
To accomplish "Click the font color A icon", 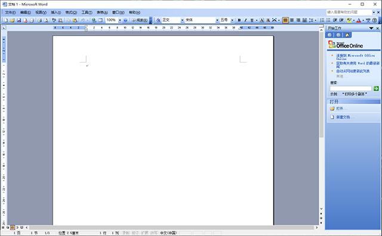I will click(358, 20).
